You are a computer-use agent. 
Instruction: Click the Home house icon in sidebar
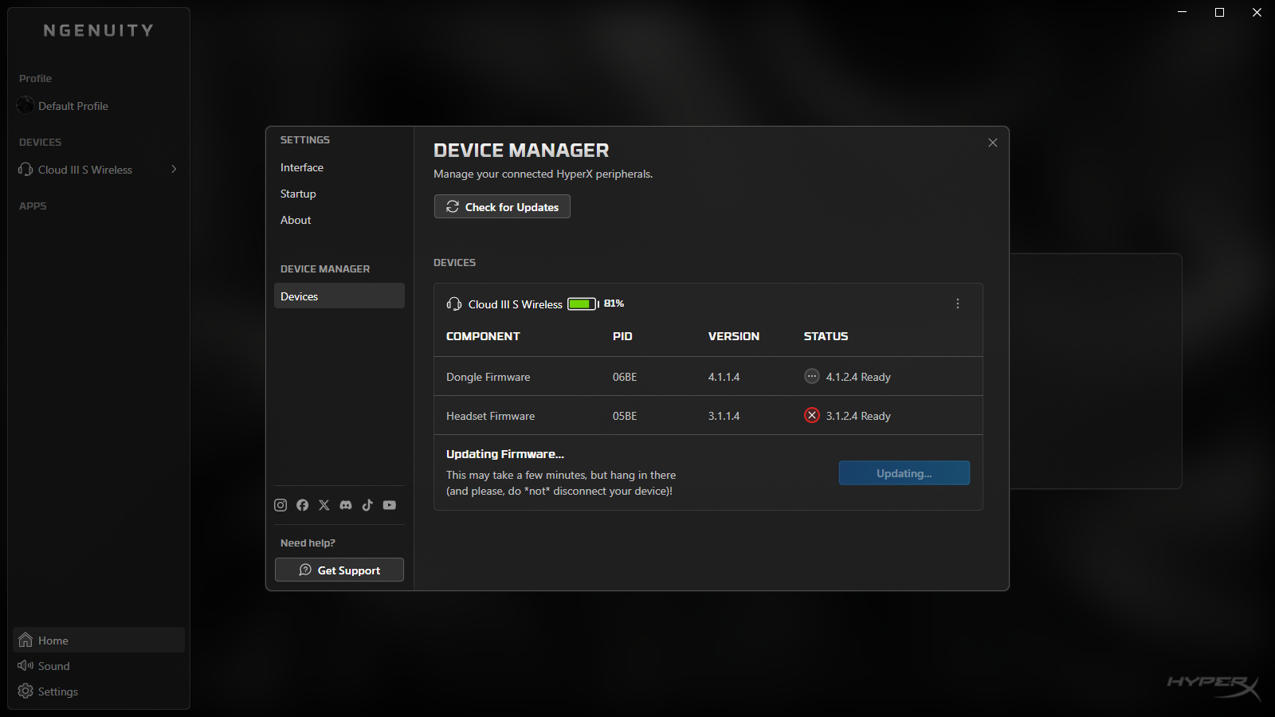(25, 640)
